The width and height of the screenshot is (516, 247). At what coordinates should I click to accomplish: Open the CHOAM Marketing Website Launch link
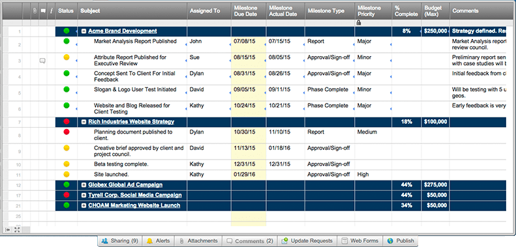point(134,205)
